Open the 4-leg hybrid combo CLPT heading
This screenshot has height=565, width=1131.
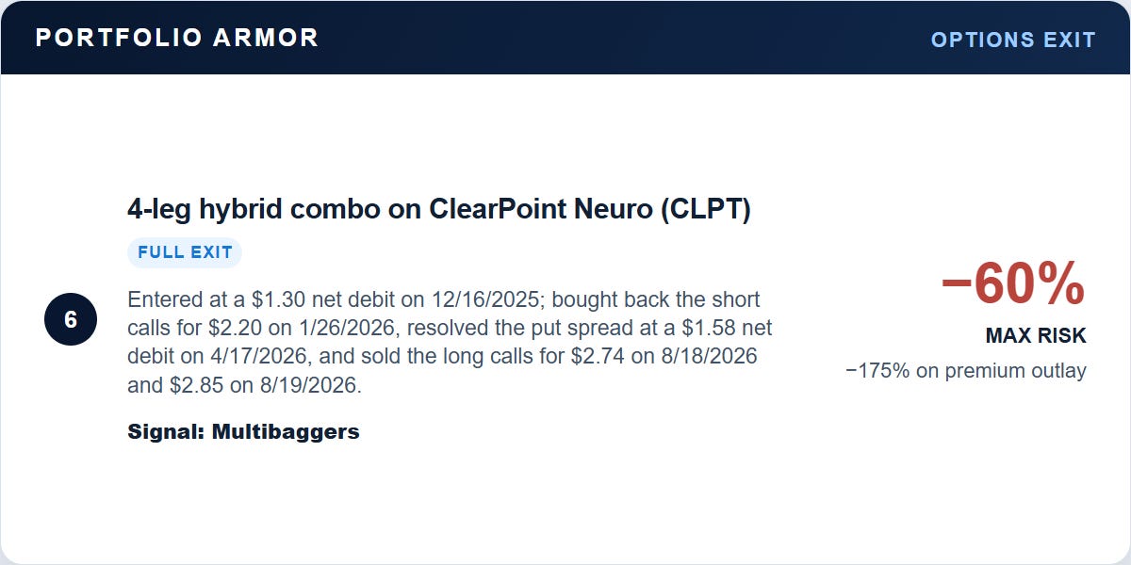[x=439, y=210]
